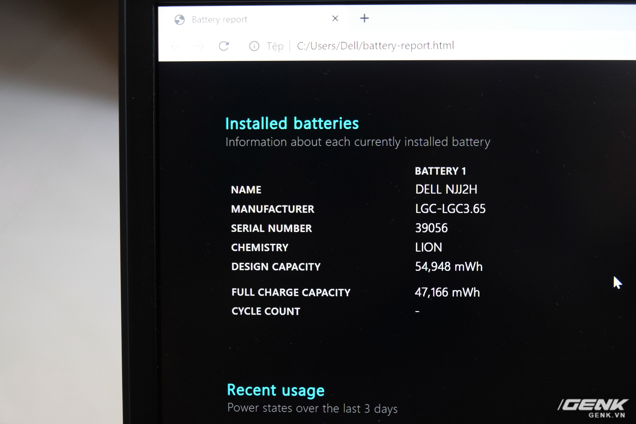Screen dimensions: 636x424
Task: Go back with the back arrow
Action: 176,46
